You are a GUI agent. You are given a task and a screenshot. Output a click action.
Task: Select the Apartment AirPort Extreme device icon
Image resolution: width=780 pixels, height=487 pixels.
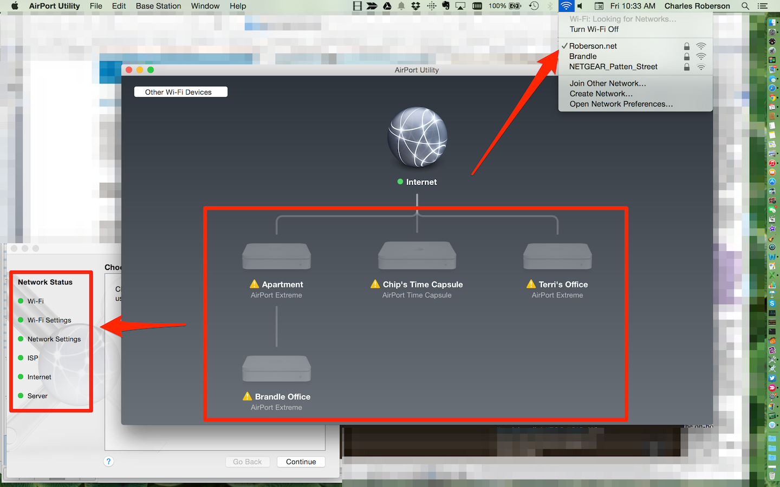pyautogui.click(x=276, y=256)
